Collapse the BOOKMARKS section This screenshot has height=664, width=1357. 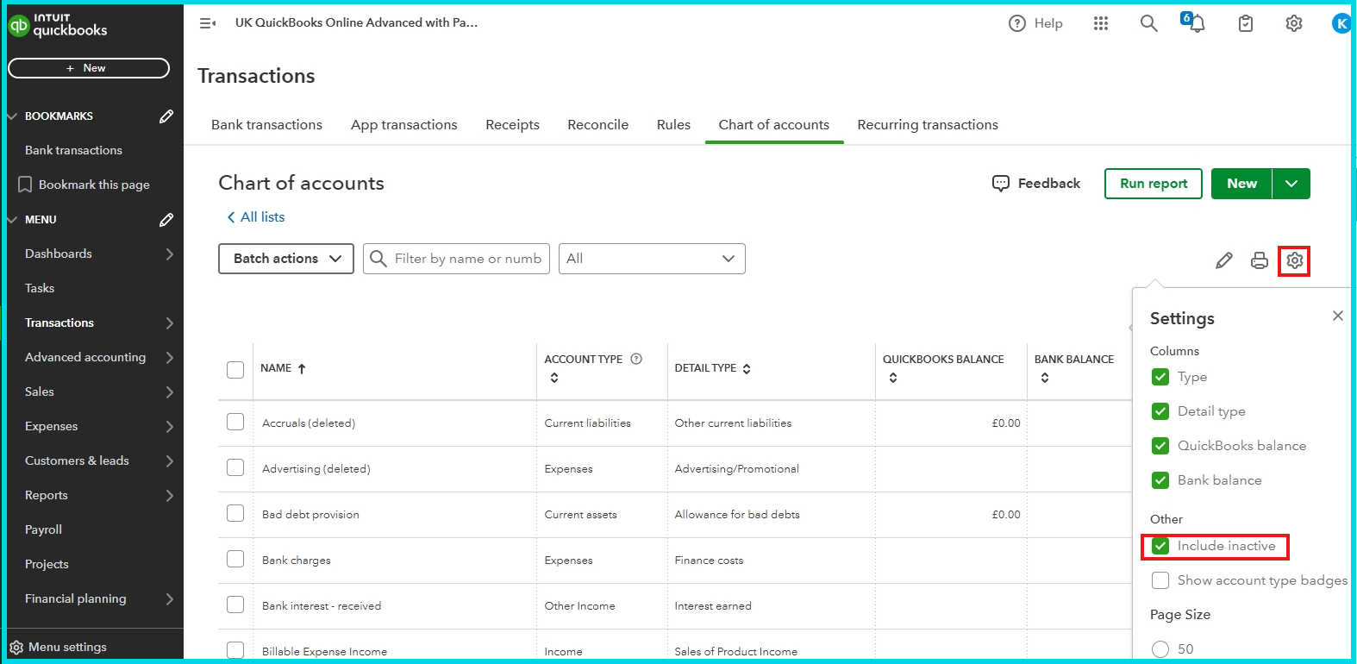pyautogui.click(x=12, y=116)
